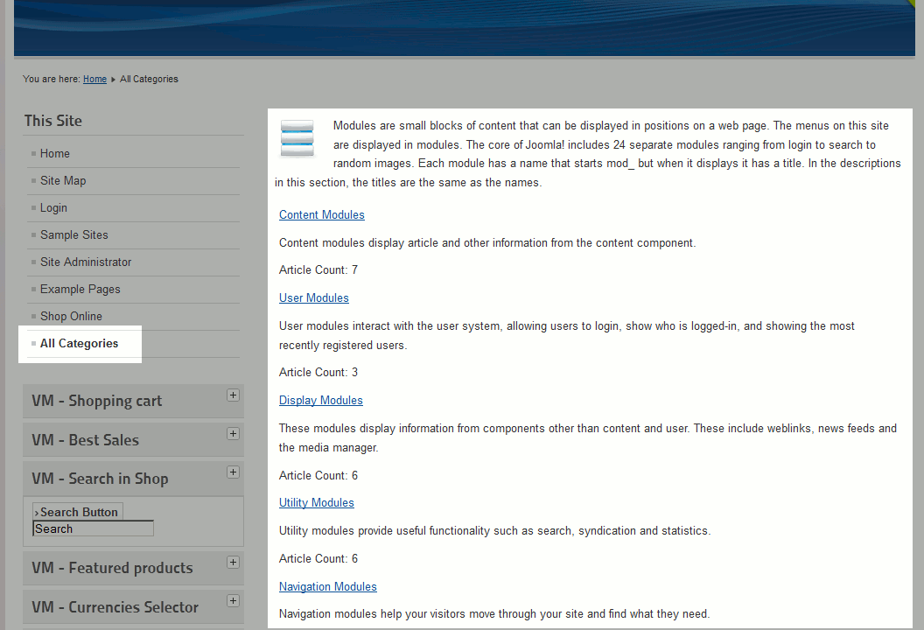Click the VM - Currencies Selector heading
The image size is (924, 630).
pyautogui.click(x=115, y=606)
